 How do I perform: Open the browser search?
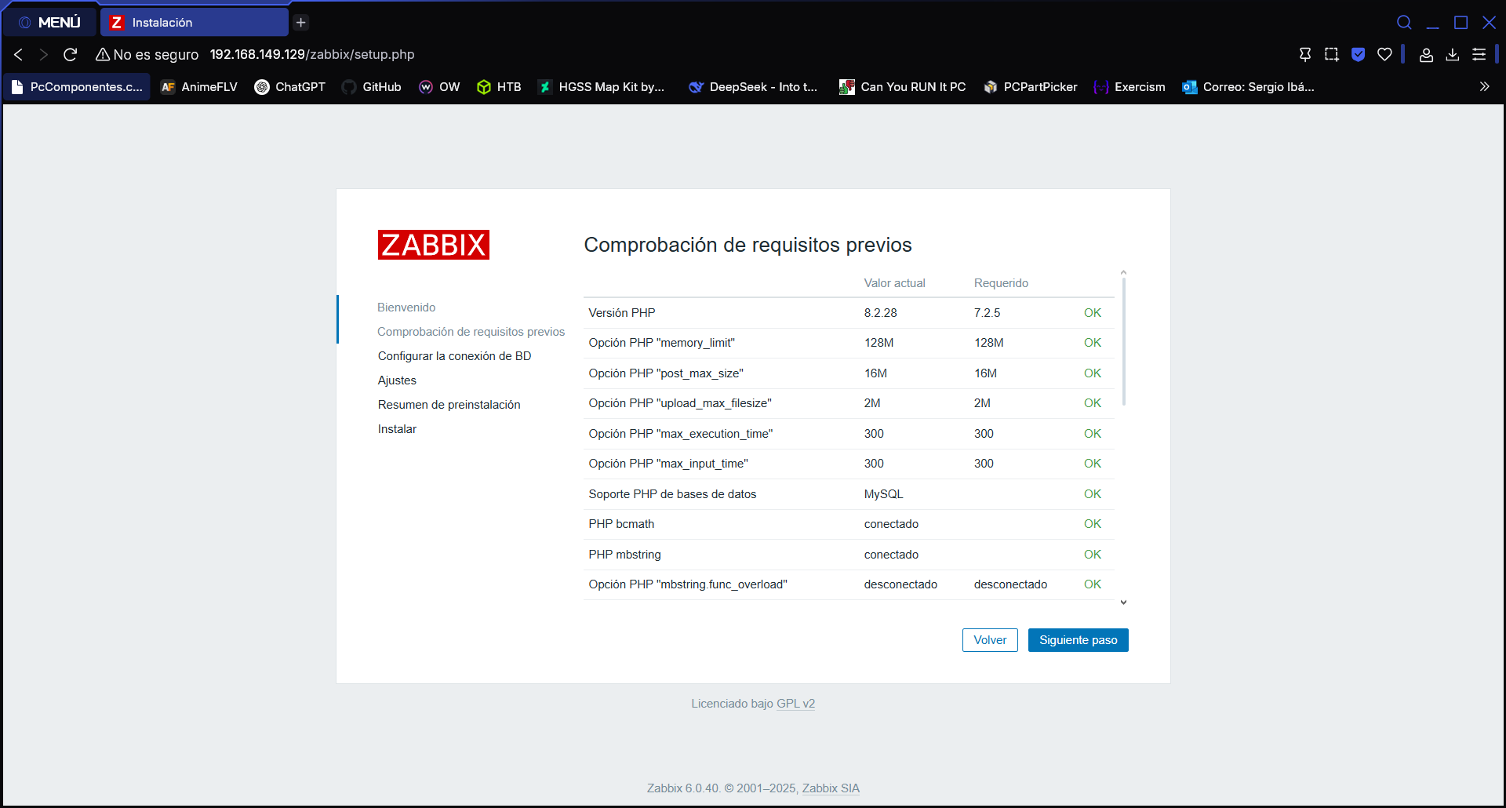tap(1404, 22)
